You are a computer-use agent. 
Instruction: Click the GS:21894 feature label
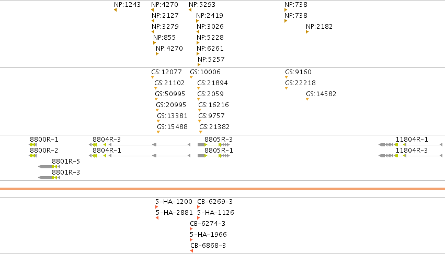click(x=213, y=83)
